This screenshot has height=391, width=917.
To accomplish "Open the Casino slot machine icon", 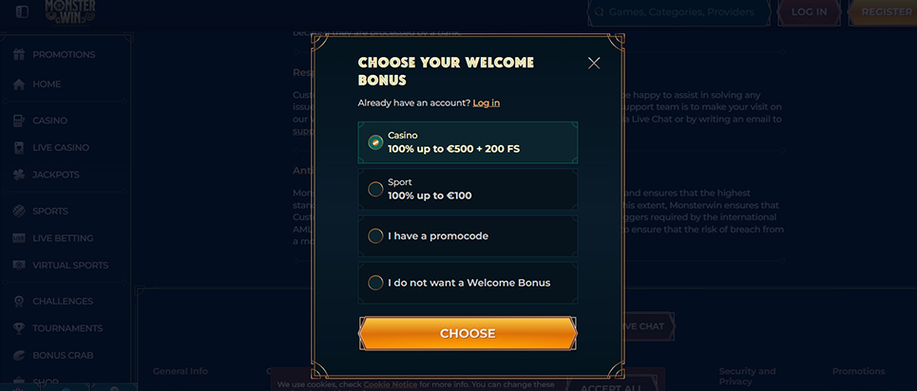I will tap(19, 121).
